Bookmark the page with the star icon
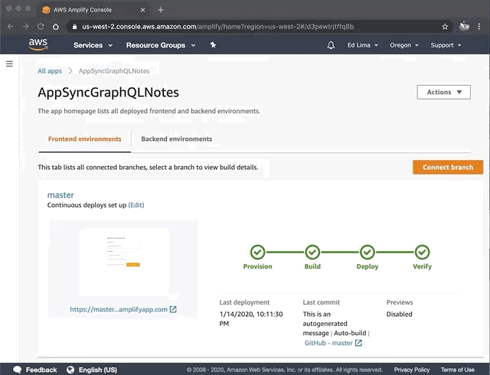 pos(445,27)
